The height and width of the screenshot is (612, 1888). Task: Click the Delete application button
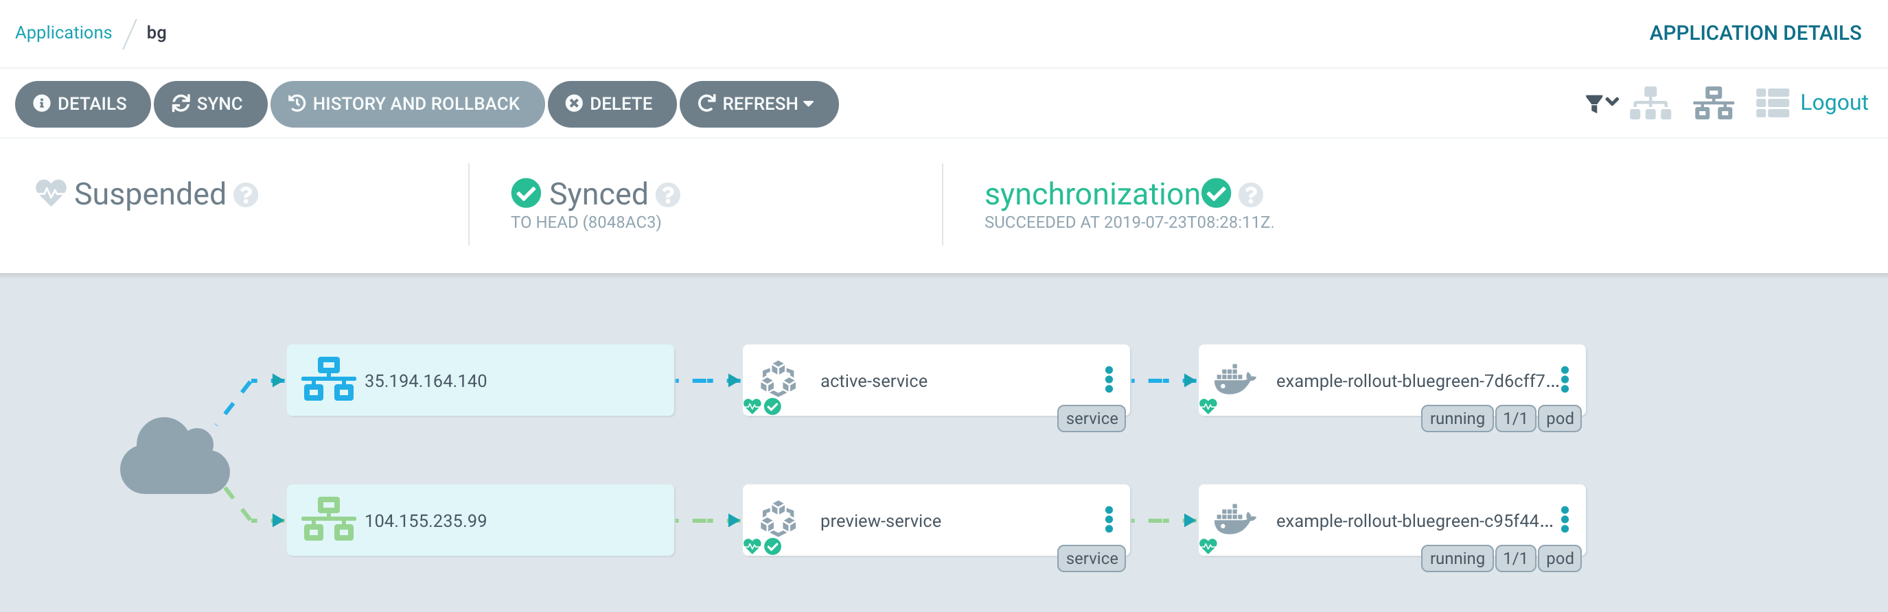click(x=611, y=104)
